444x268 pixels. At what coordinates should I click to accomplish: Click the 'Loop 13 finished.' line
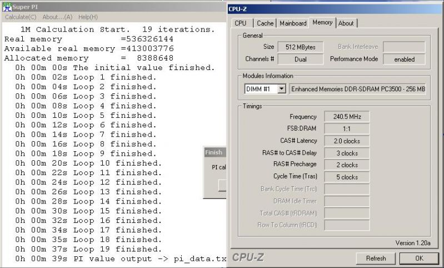click(x=88, y=192)
